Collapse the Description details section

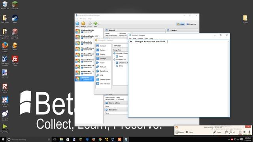coord(116,110)
